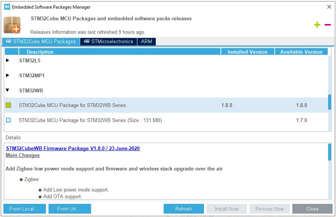Screen dimensions: 336x217
Task: Select the STM32L5 row label
Action: (x=30, y=60)
